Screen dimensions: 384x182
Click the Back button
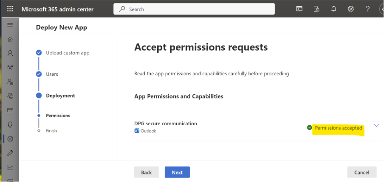(146, 172)
